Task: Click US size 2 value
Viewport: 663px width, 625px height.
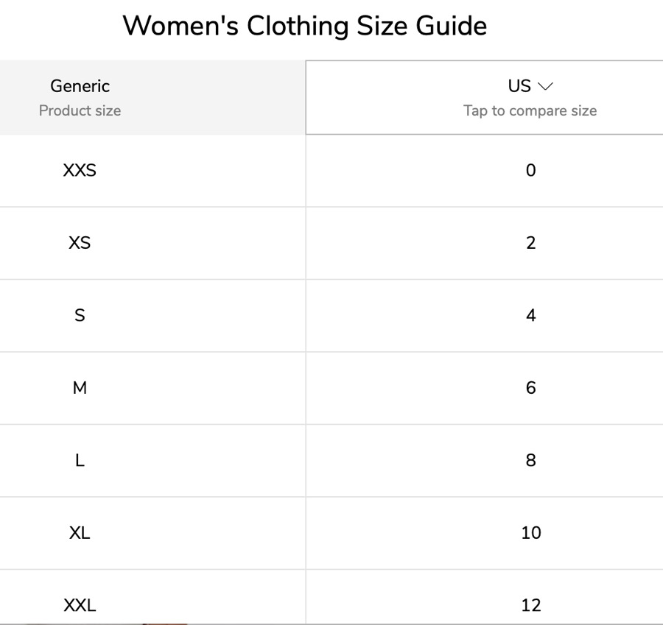Action: click(x=530, y=243)
